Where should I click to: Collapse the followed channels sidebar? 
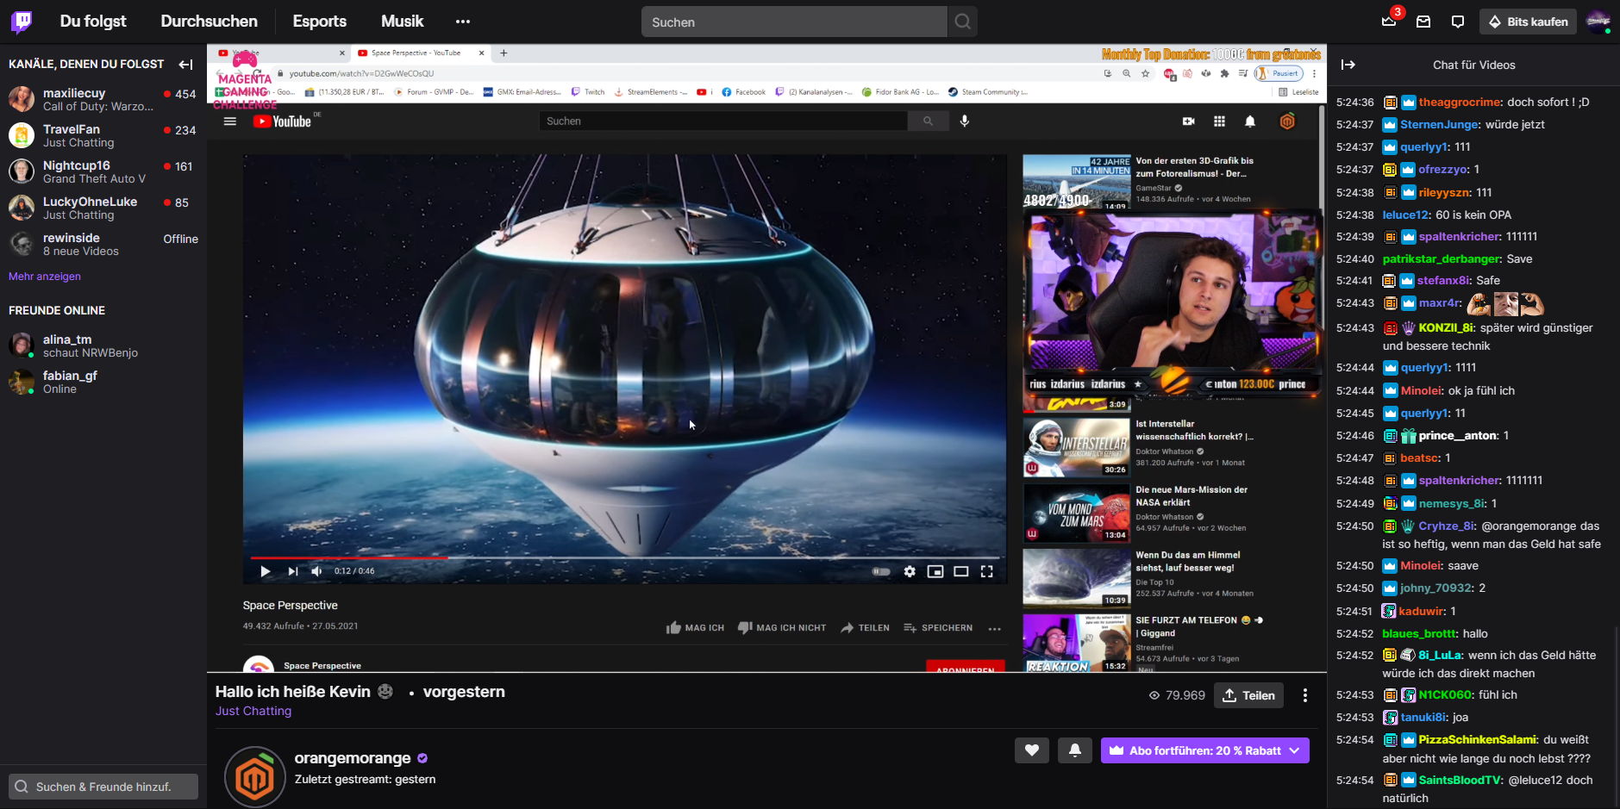(185, 65)
